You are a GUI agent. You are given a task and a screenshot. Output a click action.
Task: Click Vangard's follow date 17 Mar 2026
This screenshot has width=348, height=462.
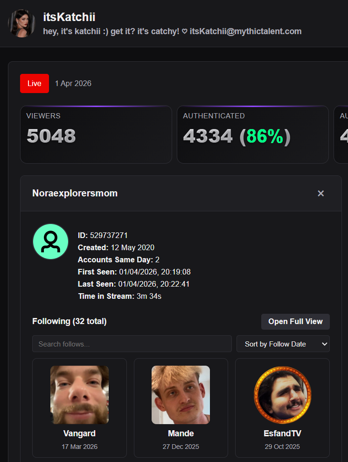(x=79, y=447)
